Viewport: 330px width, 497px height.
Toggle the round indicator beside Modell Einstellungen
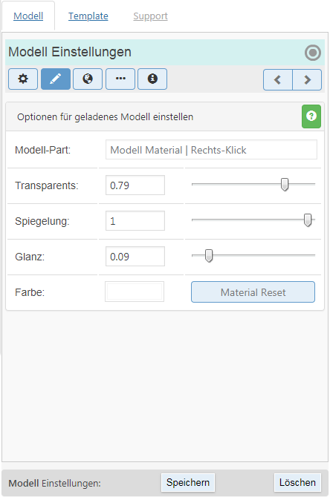313,53
